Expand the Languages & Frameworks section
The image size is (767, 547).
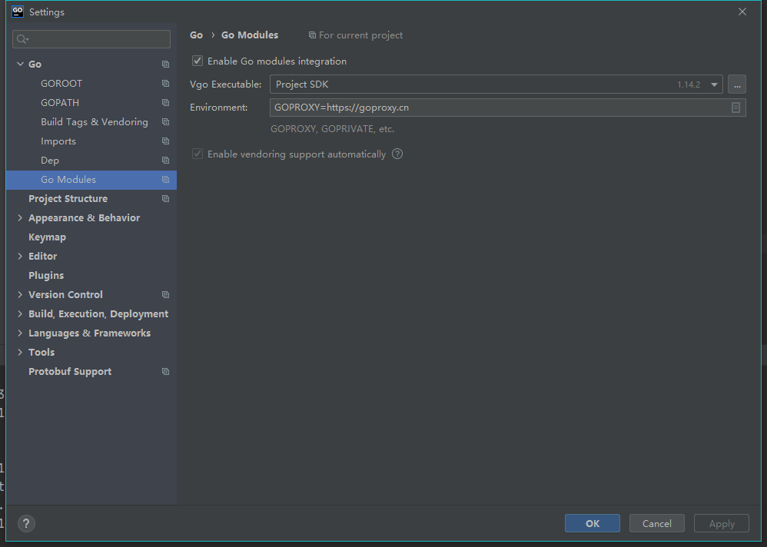(x=20, y=333)
